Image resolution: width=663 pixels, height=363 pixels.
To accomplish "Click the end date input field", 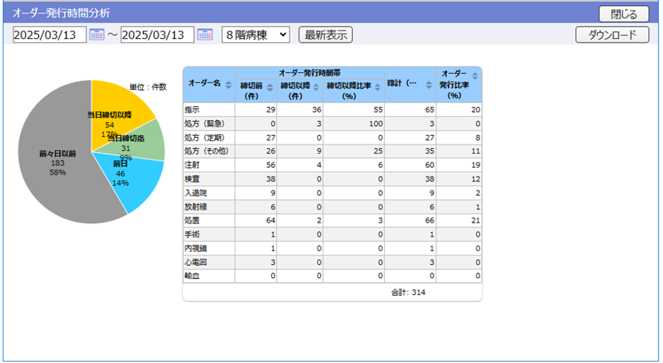I will (157, 35).
